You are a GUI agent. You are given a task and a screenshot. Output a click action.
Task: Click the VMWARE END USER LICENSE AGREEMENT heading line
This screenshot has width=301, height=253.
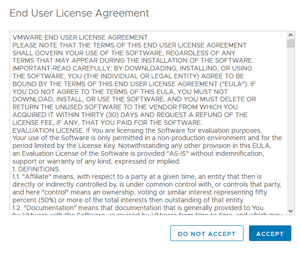click(80, 37)
